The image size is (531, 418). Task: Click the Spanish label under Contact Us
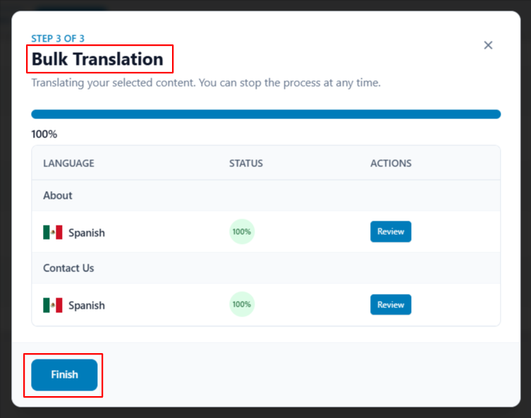click(87, 305)
